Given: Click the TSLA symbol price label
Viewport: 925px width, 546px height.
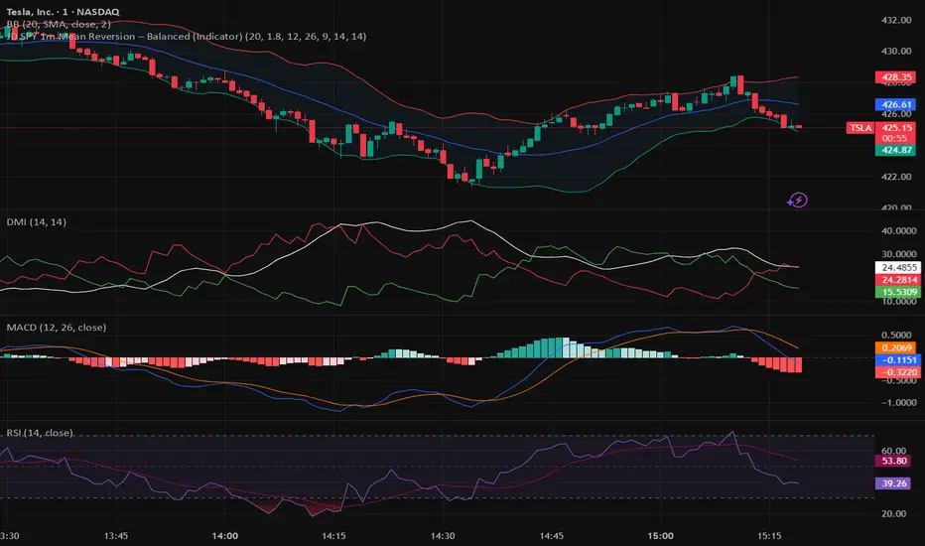Looking at the screenshot, I should pyautogui.click(x=860, y=127).
